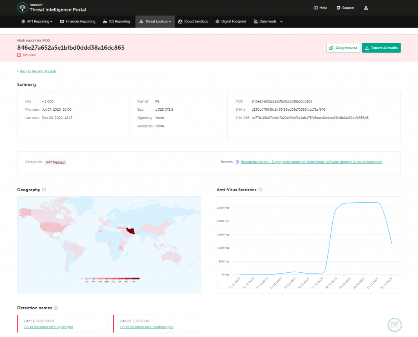Click the Detection names info icon
The image size is (418, 337).
[56, 308]
